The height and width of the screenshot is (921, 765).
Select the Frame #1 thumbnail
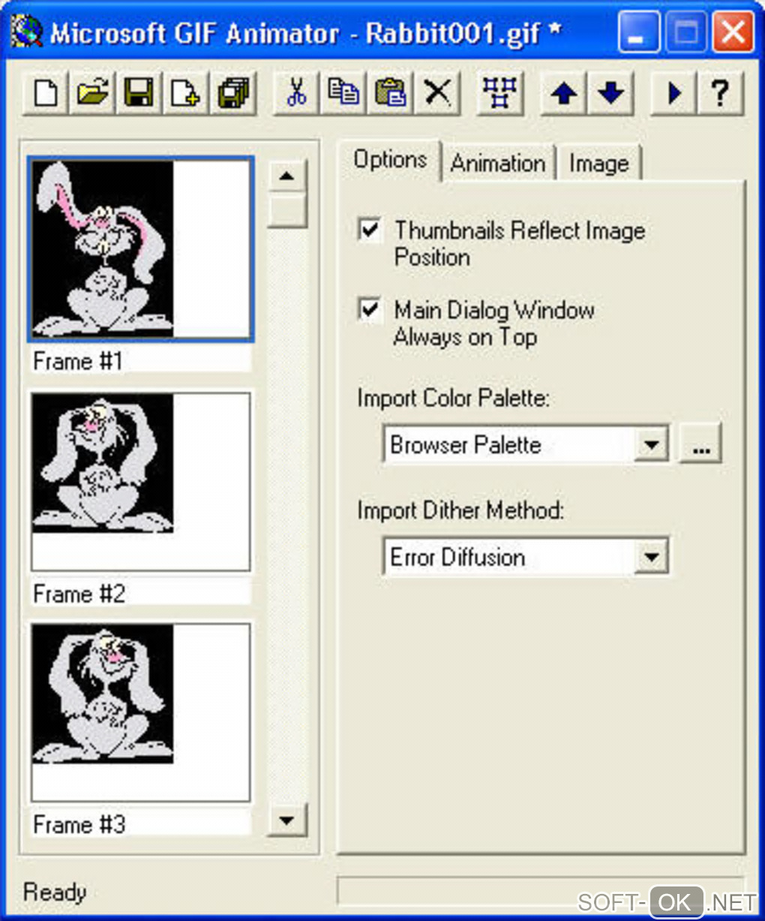point(140,248)
